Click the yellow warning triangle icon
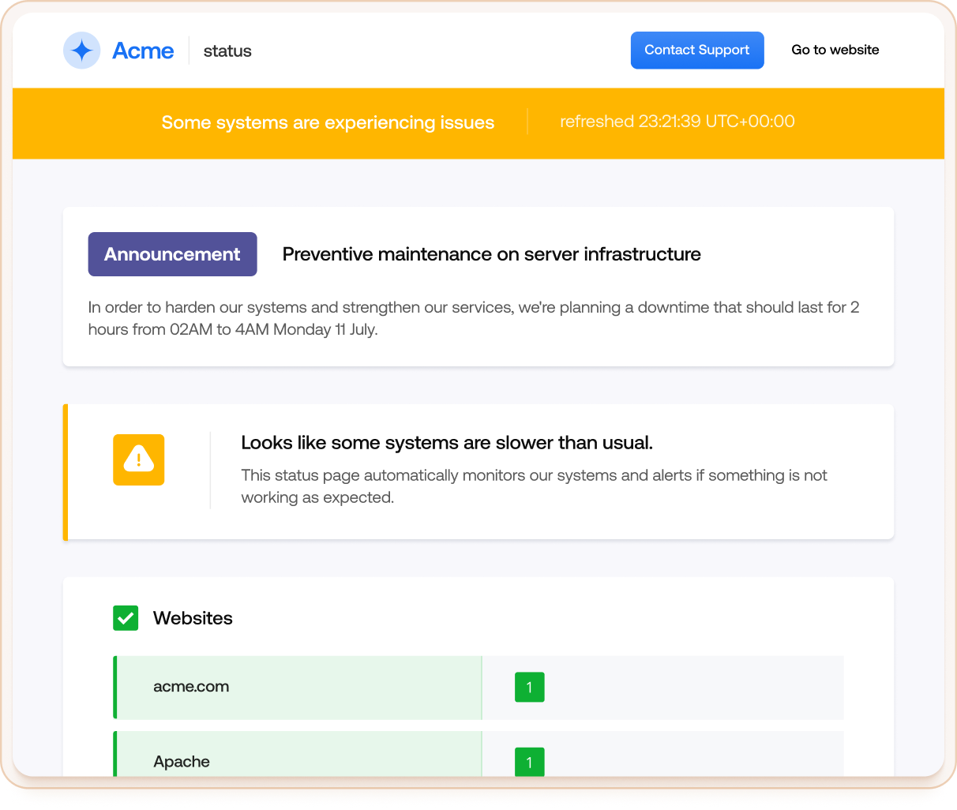This screenshot has width=957, height=810. [x=139, y=459]
